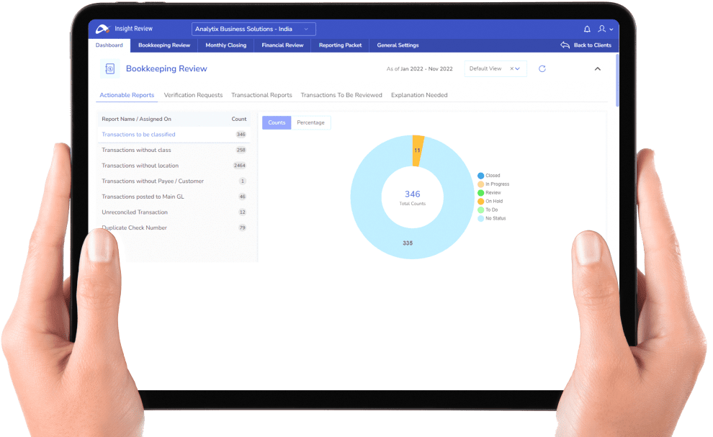Screen dimensions: 713x437
Task: Click the Closed status legend dot
Action: [x=481, y=175]
